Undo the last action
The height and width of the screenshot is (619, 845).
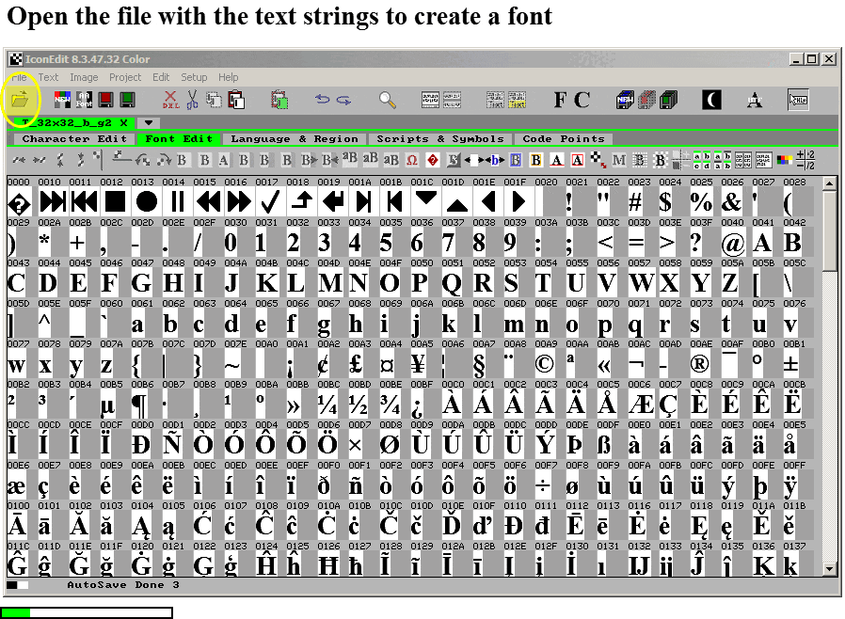pos(322,100)
